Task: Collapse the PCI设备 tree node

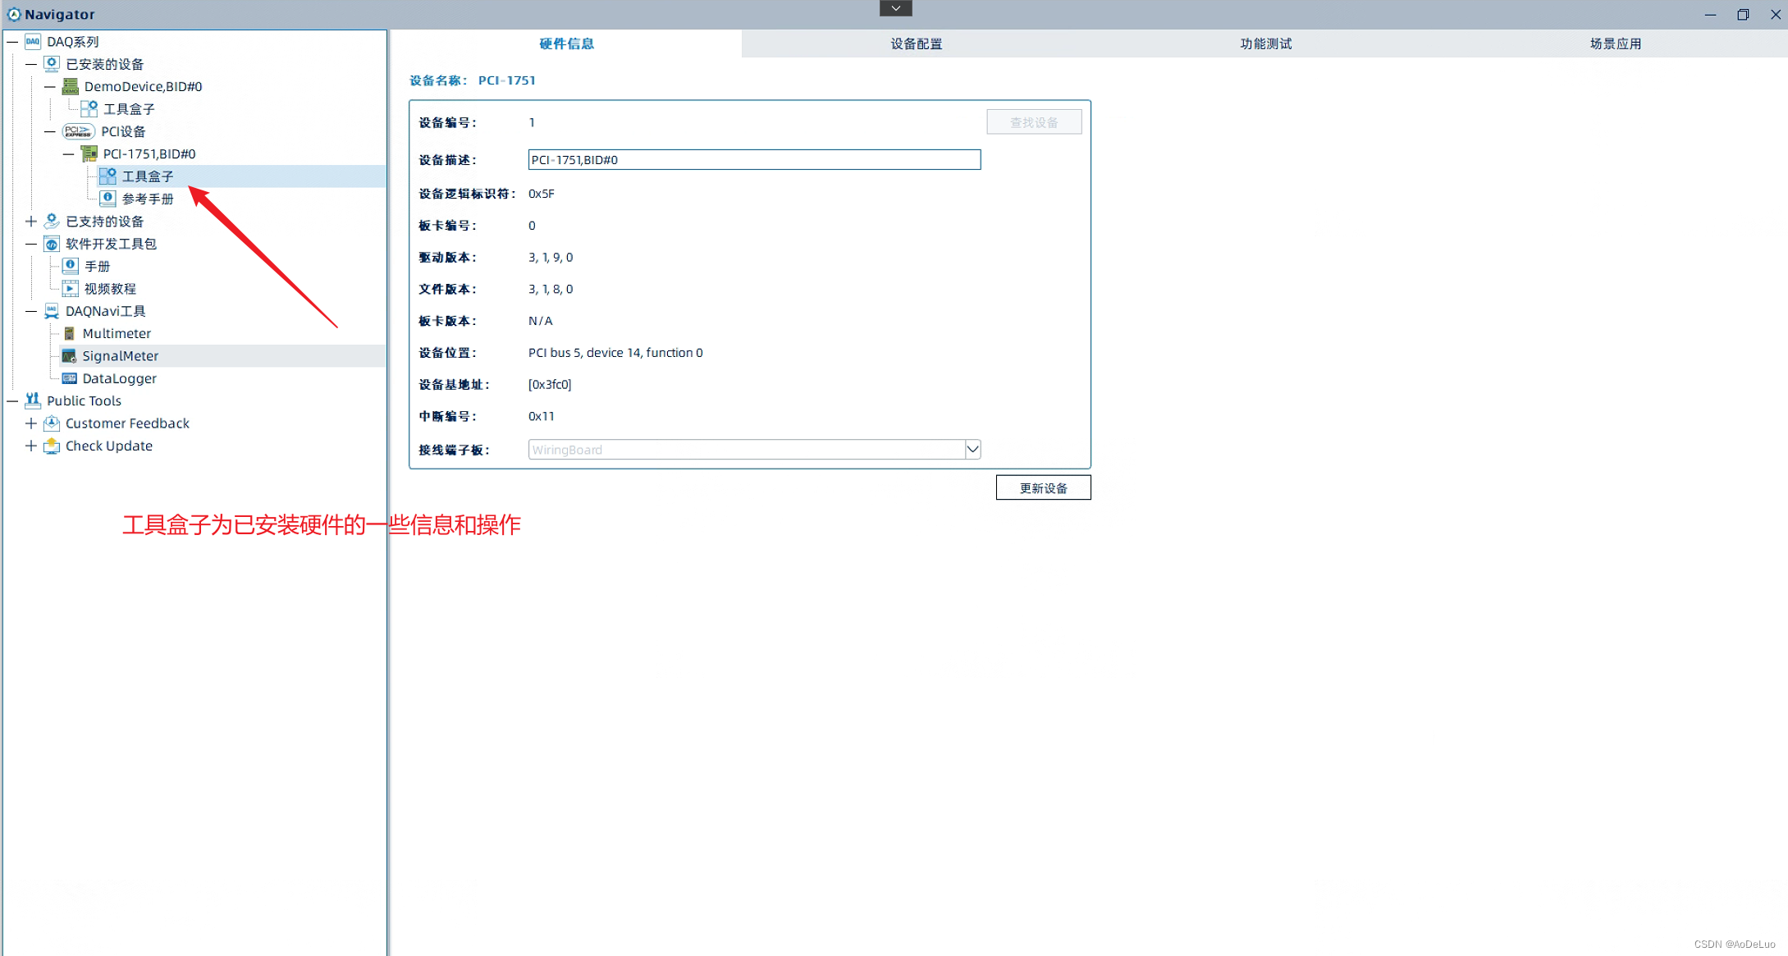Action: click(x=50, y=131)
